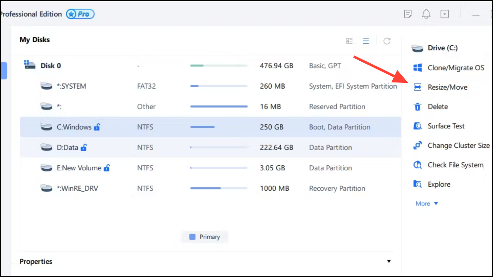Click lock icon on C:Windows partition
Viewport: 493px width, 277px height.
tap(97, 127)
